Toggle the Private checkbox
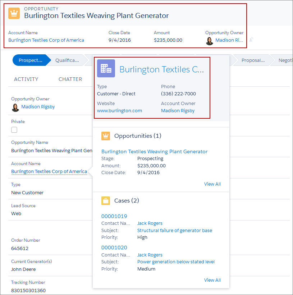This screenshot has width=293, height=295. point(14,130)
